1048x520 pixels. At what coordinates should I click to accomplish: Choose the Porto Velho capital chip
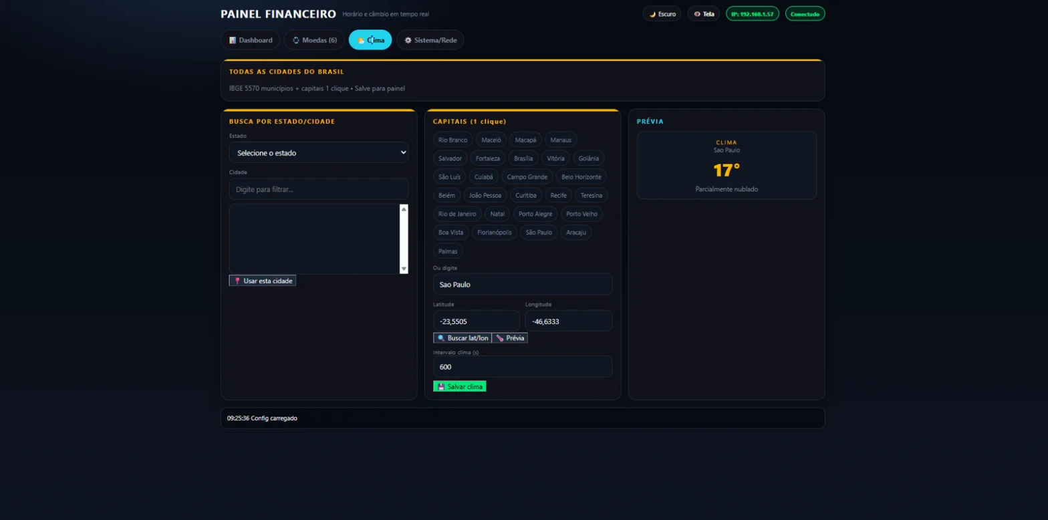pyautogui.click(x=581, y=214)
